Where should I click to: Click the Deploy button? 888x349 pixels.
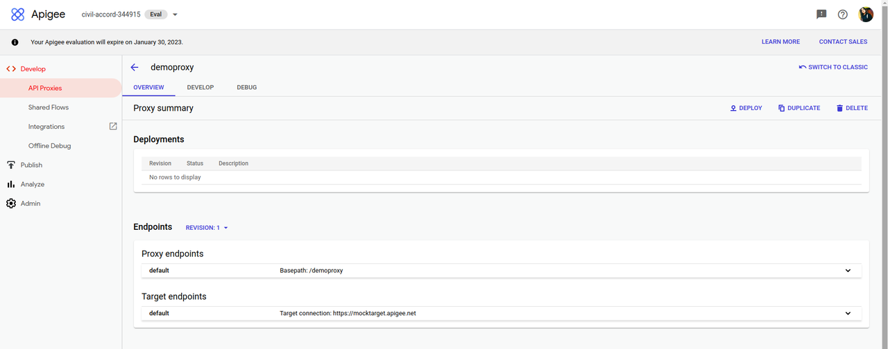746,108
